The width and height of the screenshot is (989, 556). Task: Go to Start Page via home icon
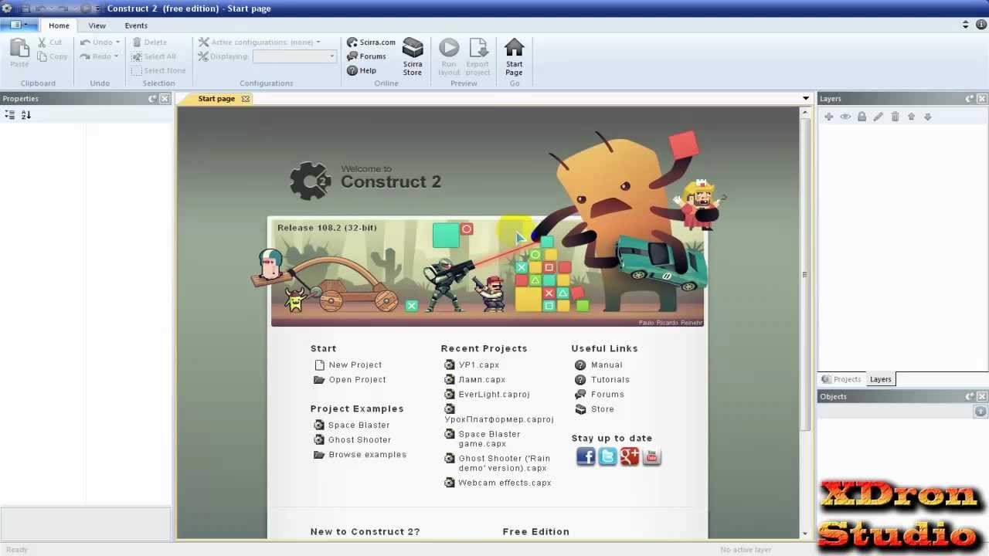[x=514, y=57]
